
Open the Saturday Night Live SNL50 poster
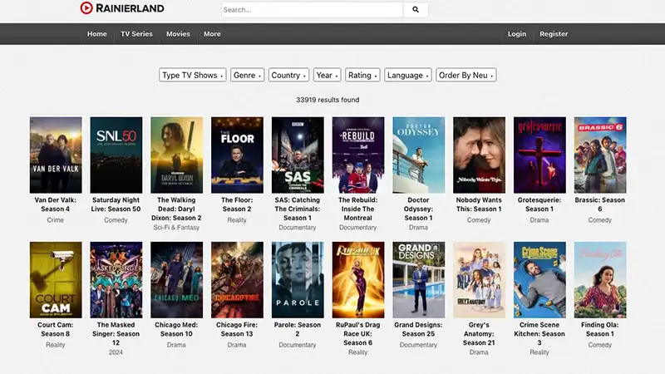pyautogui.click(x=116, y=155)
